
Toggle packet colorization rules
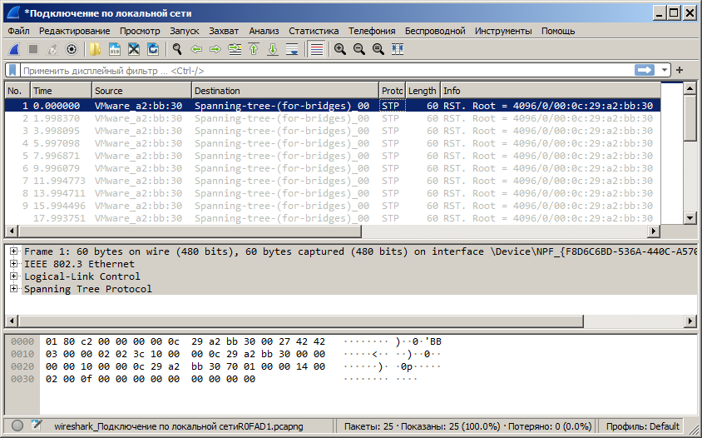(x=317, y=49)
